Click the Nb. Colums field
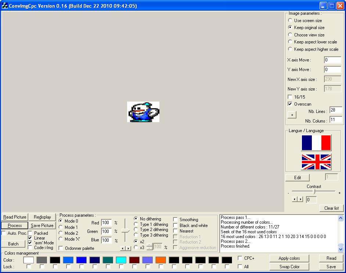 [x=336, y=120]
